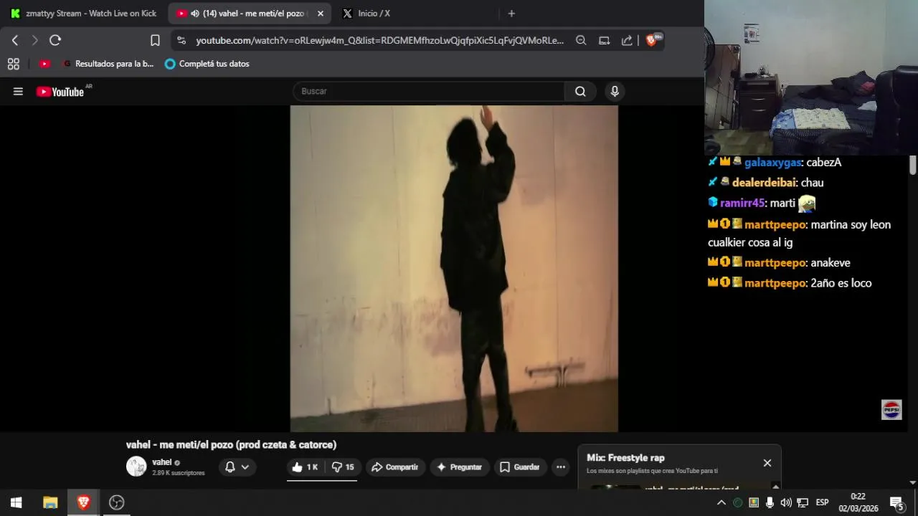Click the chat scrollbar thumb
Screen dimensions: 918x516
(x=912, y=165)
